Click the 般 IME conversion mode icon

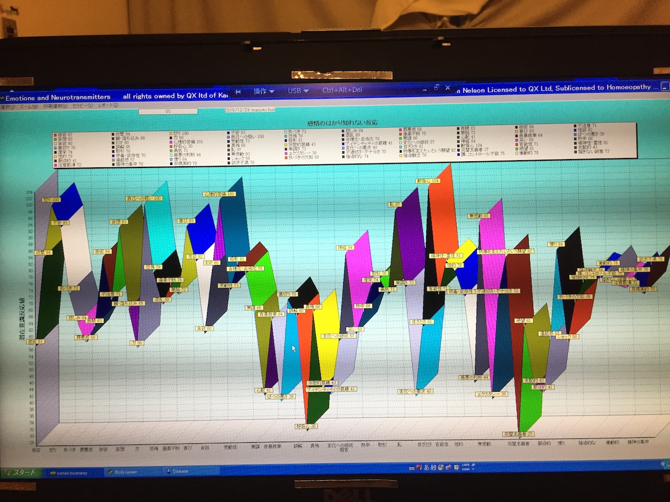[433, 467]
